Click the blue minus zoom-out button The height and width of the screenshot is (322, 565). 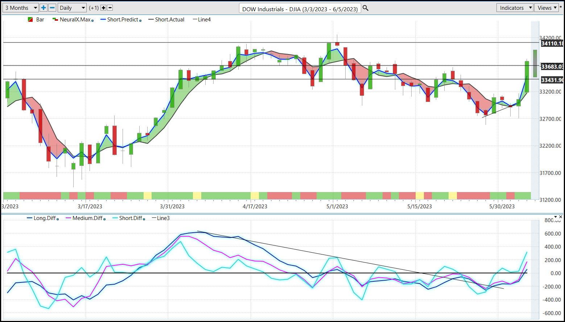tap(52, 8)
